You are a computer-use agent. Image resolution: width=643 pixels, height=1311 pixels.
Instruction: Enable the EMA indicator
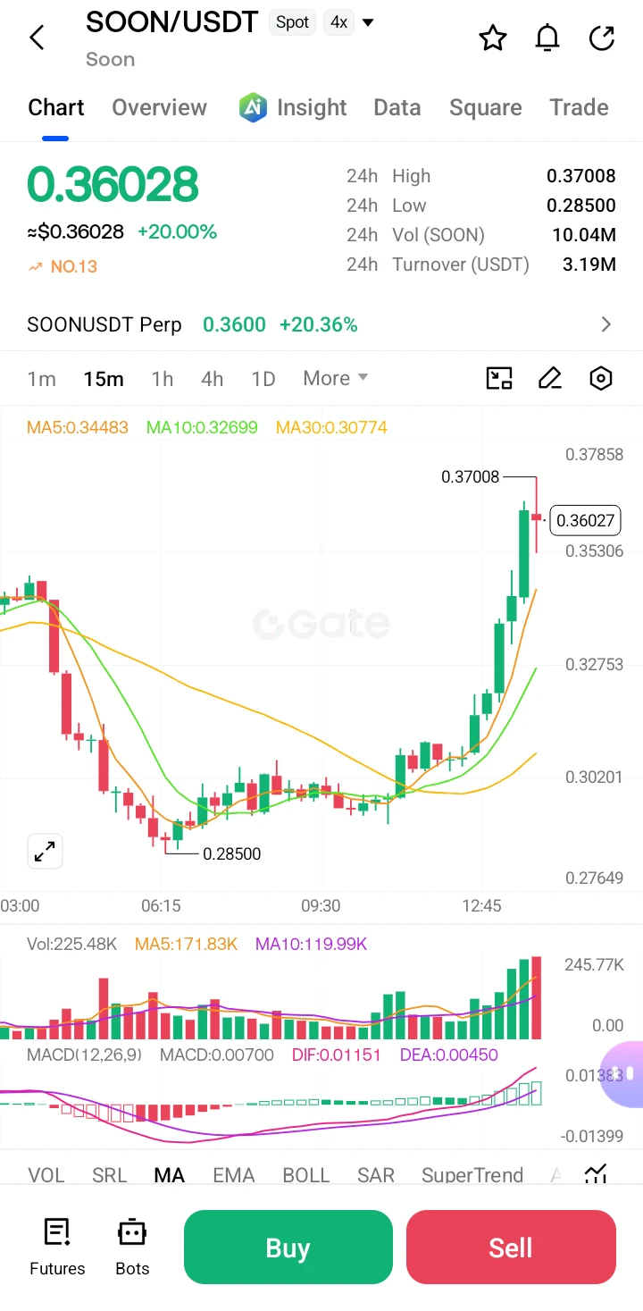coord(233,1174)
